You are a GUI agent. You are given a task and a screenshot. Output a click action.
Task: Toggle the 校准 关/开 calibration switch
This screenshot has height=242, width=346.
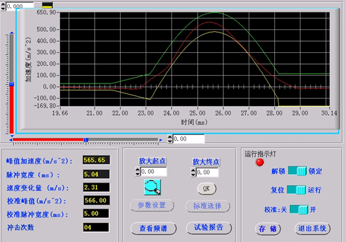(299, 209)
